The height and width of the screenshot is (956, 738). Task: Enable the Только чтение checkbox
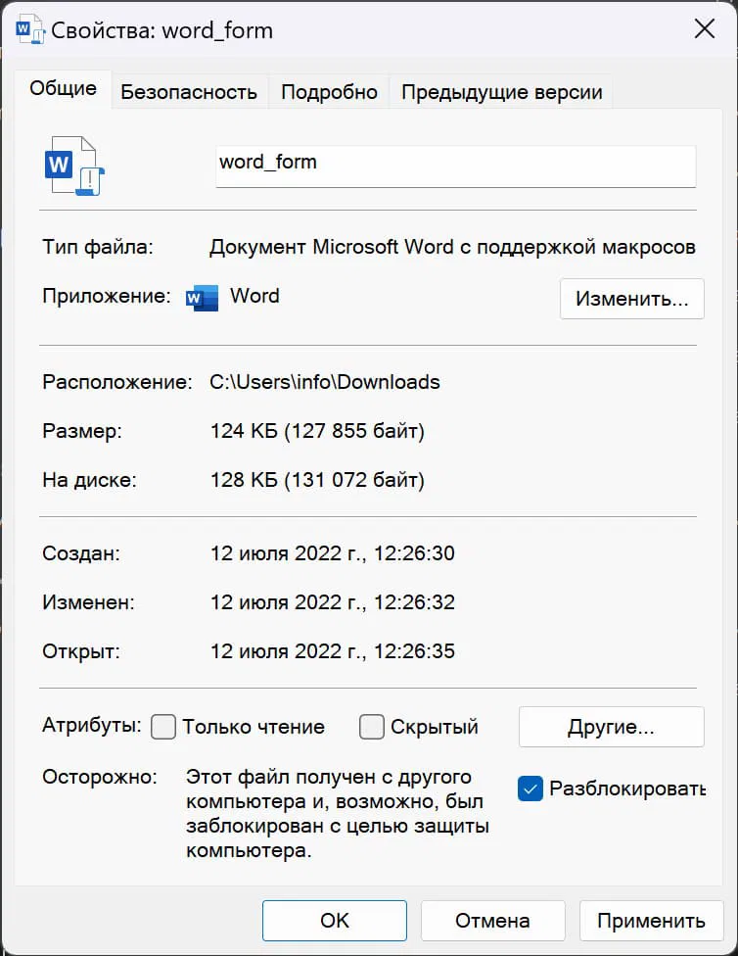pyautogui.click(x=164, y=727)
